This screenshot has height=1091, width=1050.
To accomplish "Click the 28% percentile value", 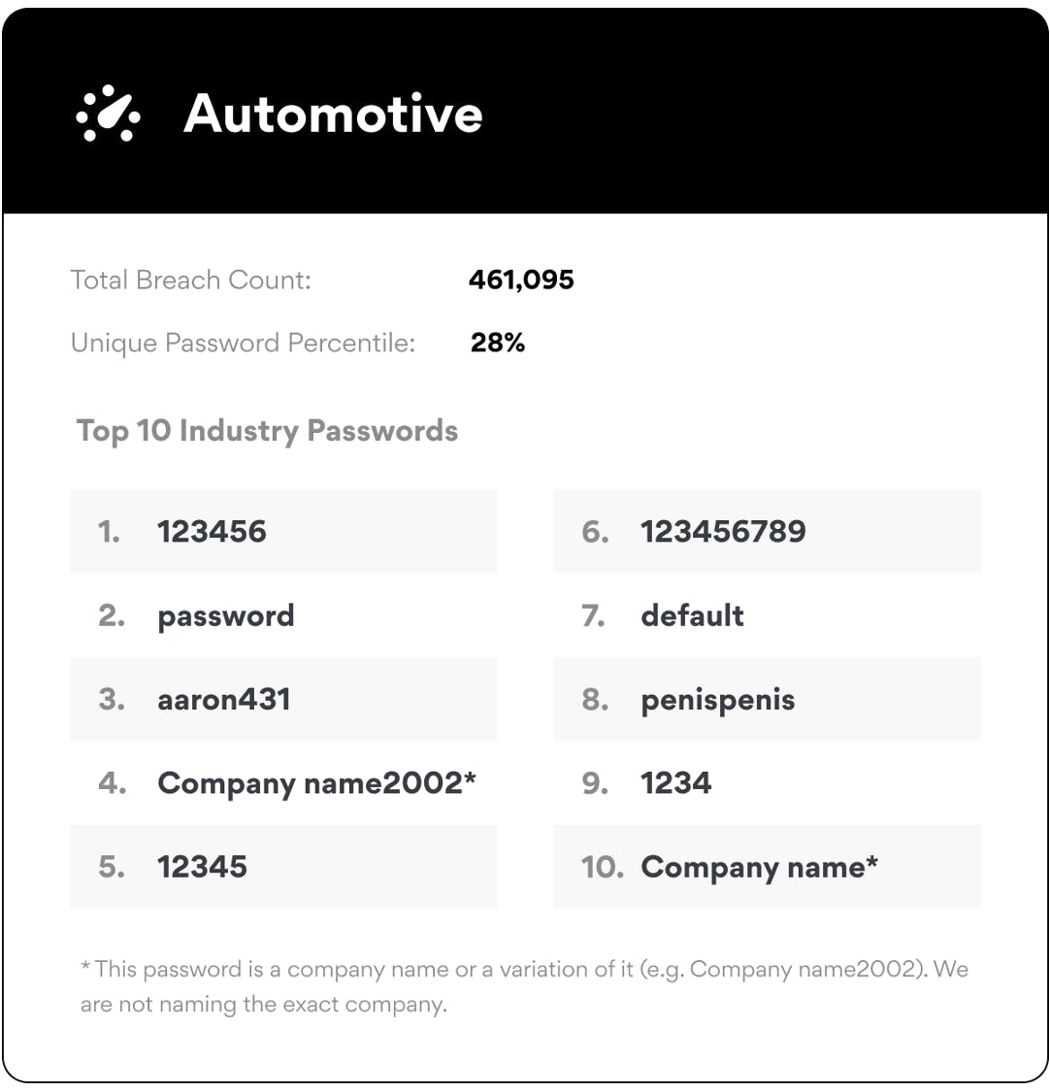I will pos(498,343).
